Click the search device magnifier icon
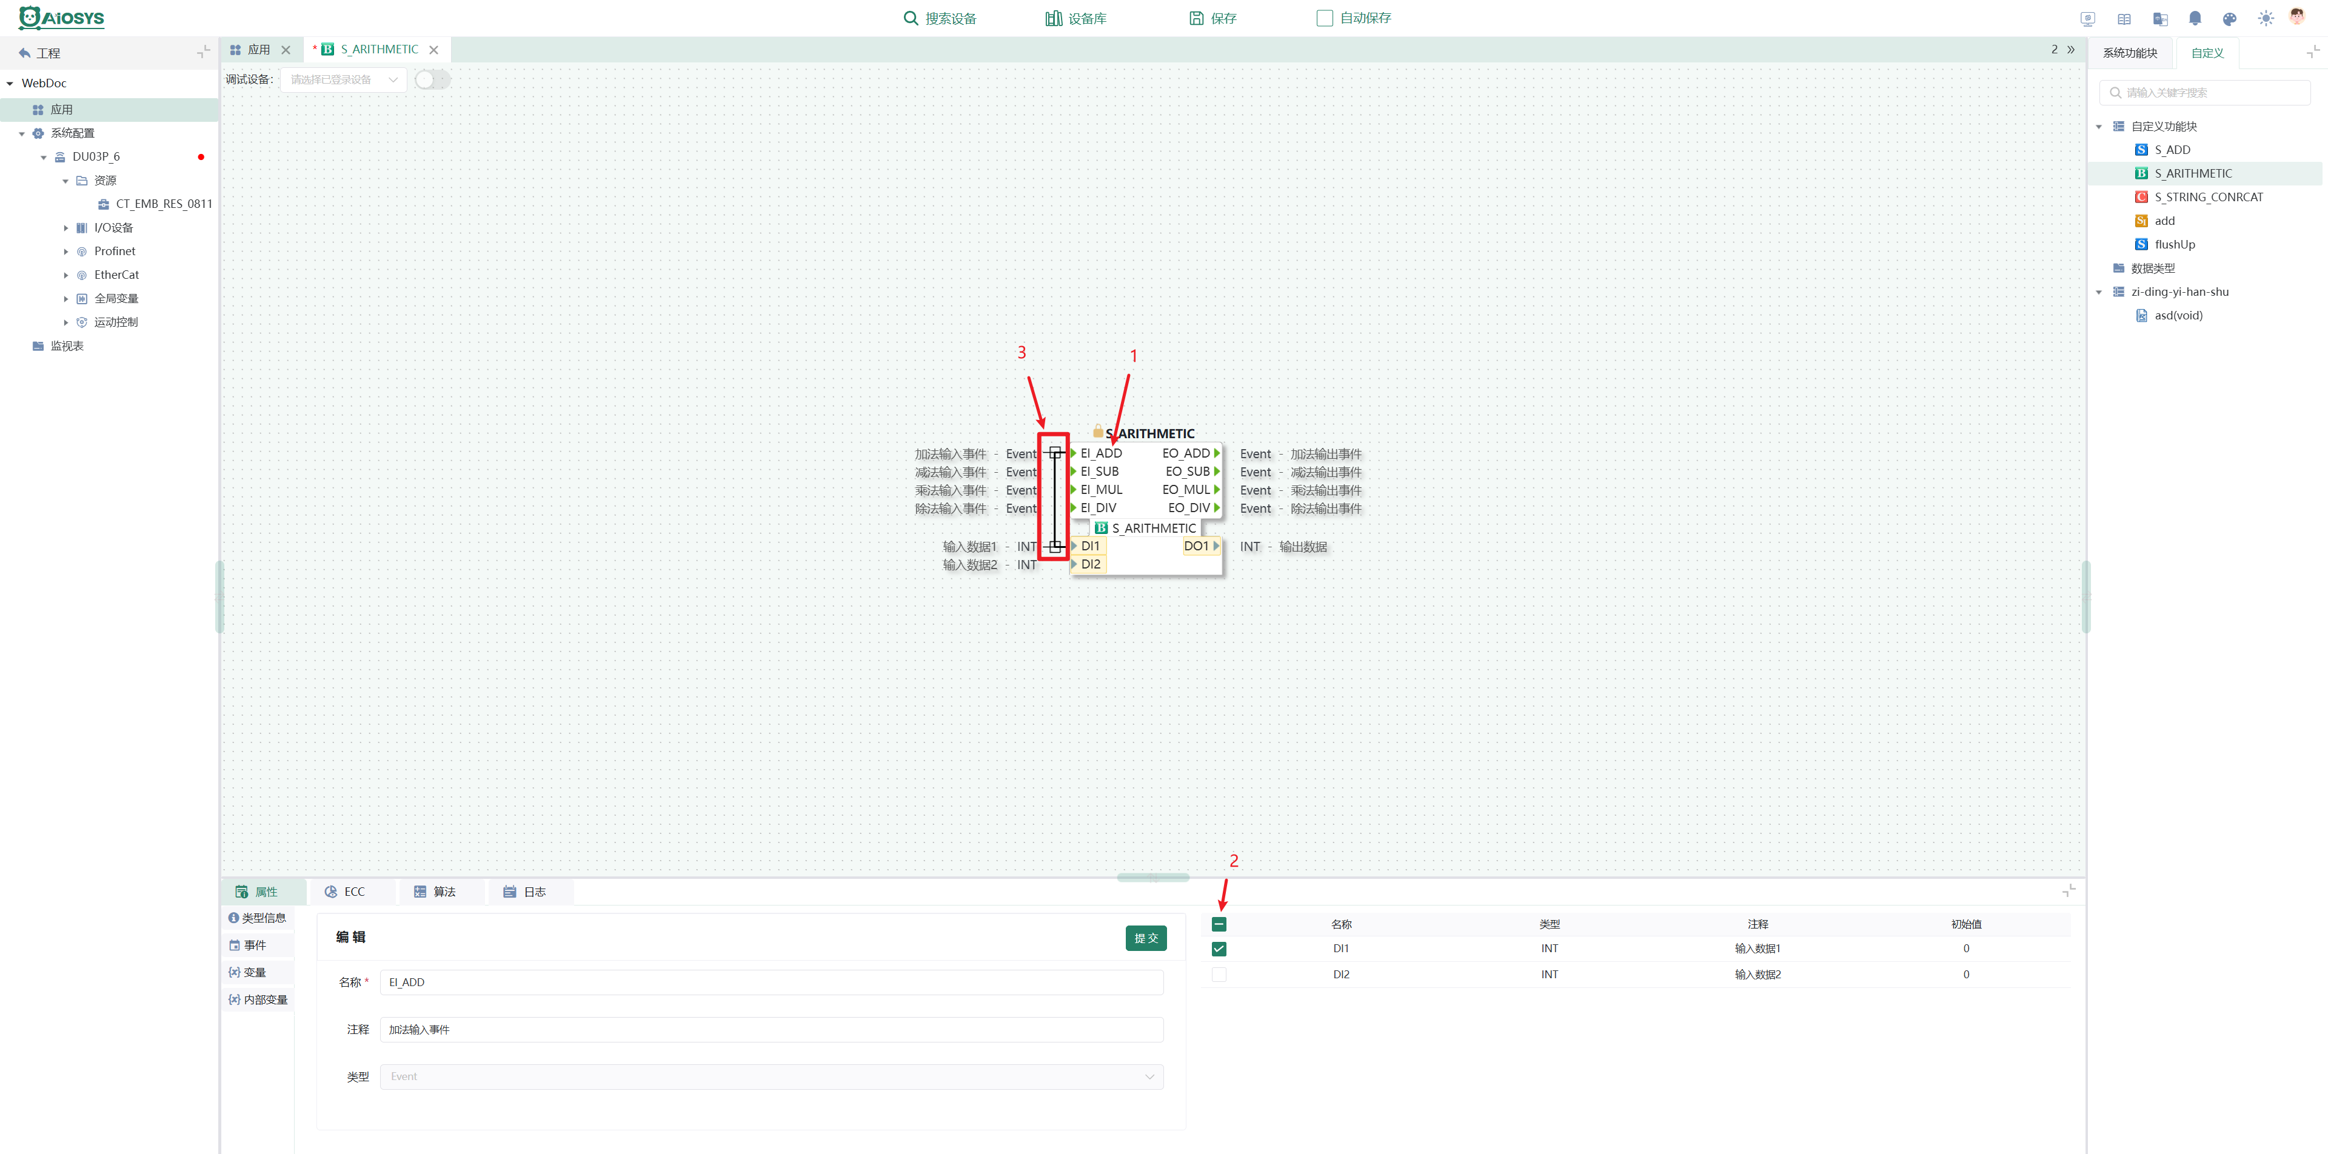Screen dimensions: 2328x1154 point(910,18)
